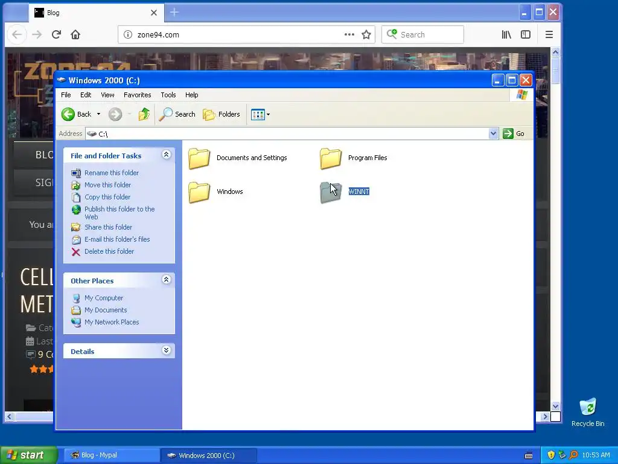Open the Search pane in Explorer toolbar
618x464 pixels.
point(177,114)
